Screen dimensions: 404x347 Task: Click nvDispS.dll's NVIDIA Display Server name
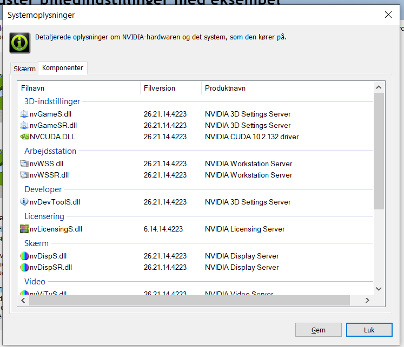coord(242,256)
